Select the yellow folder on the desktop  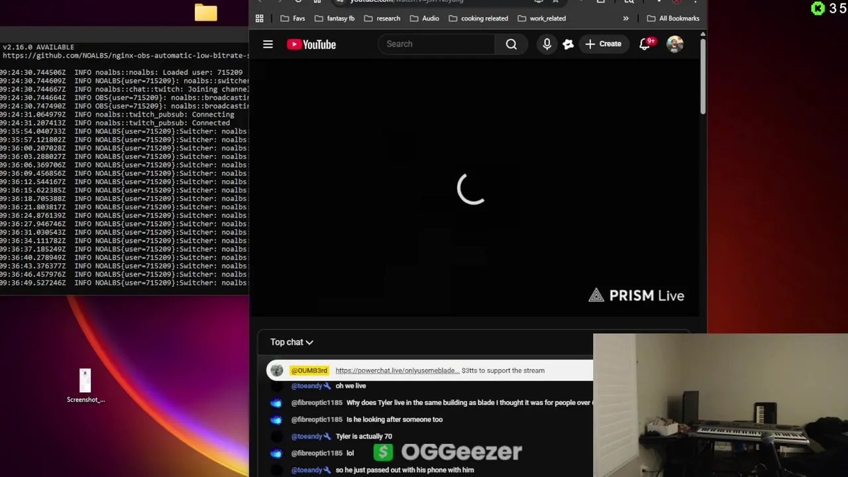click(206, 13)
